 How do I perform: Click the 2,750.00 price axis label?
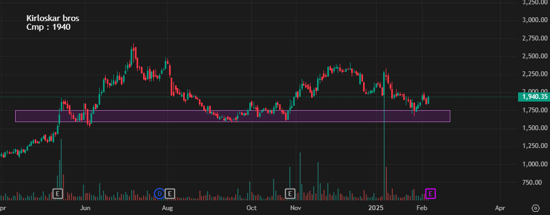pyautogui.click(x=535, y=38)
